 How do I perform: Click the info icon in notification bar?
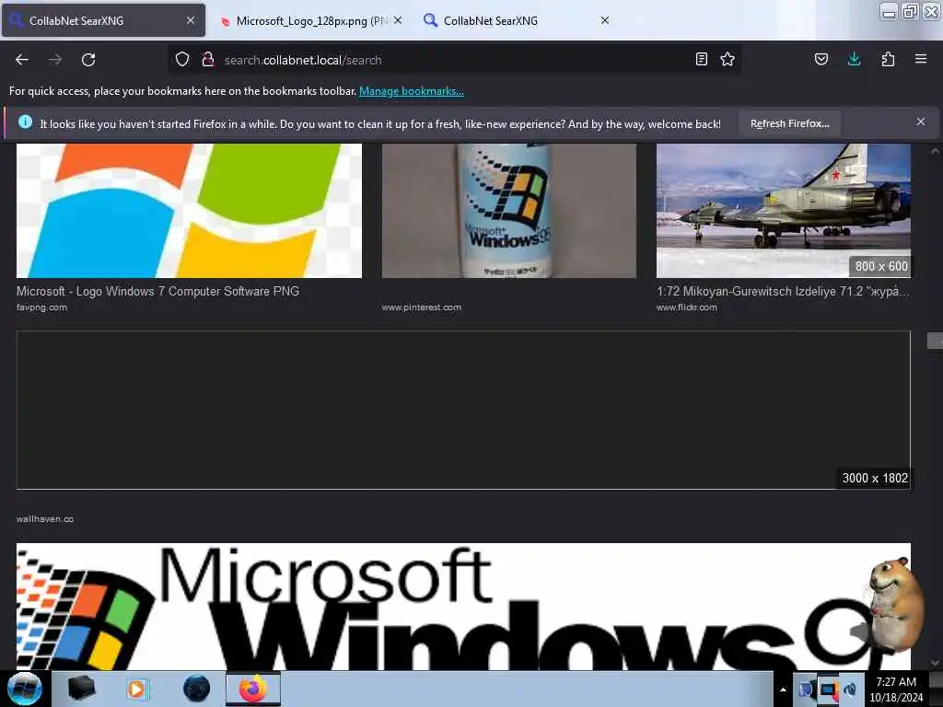tap(25, 122)
